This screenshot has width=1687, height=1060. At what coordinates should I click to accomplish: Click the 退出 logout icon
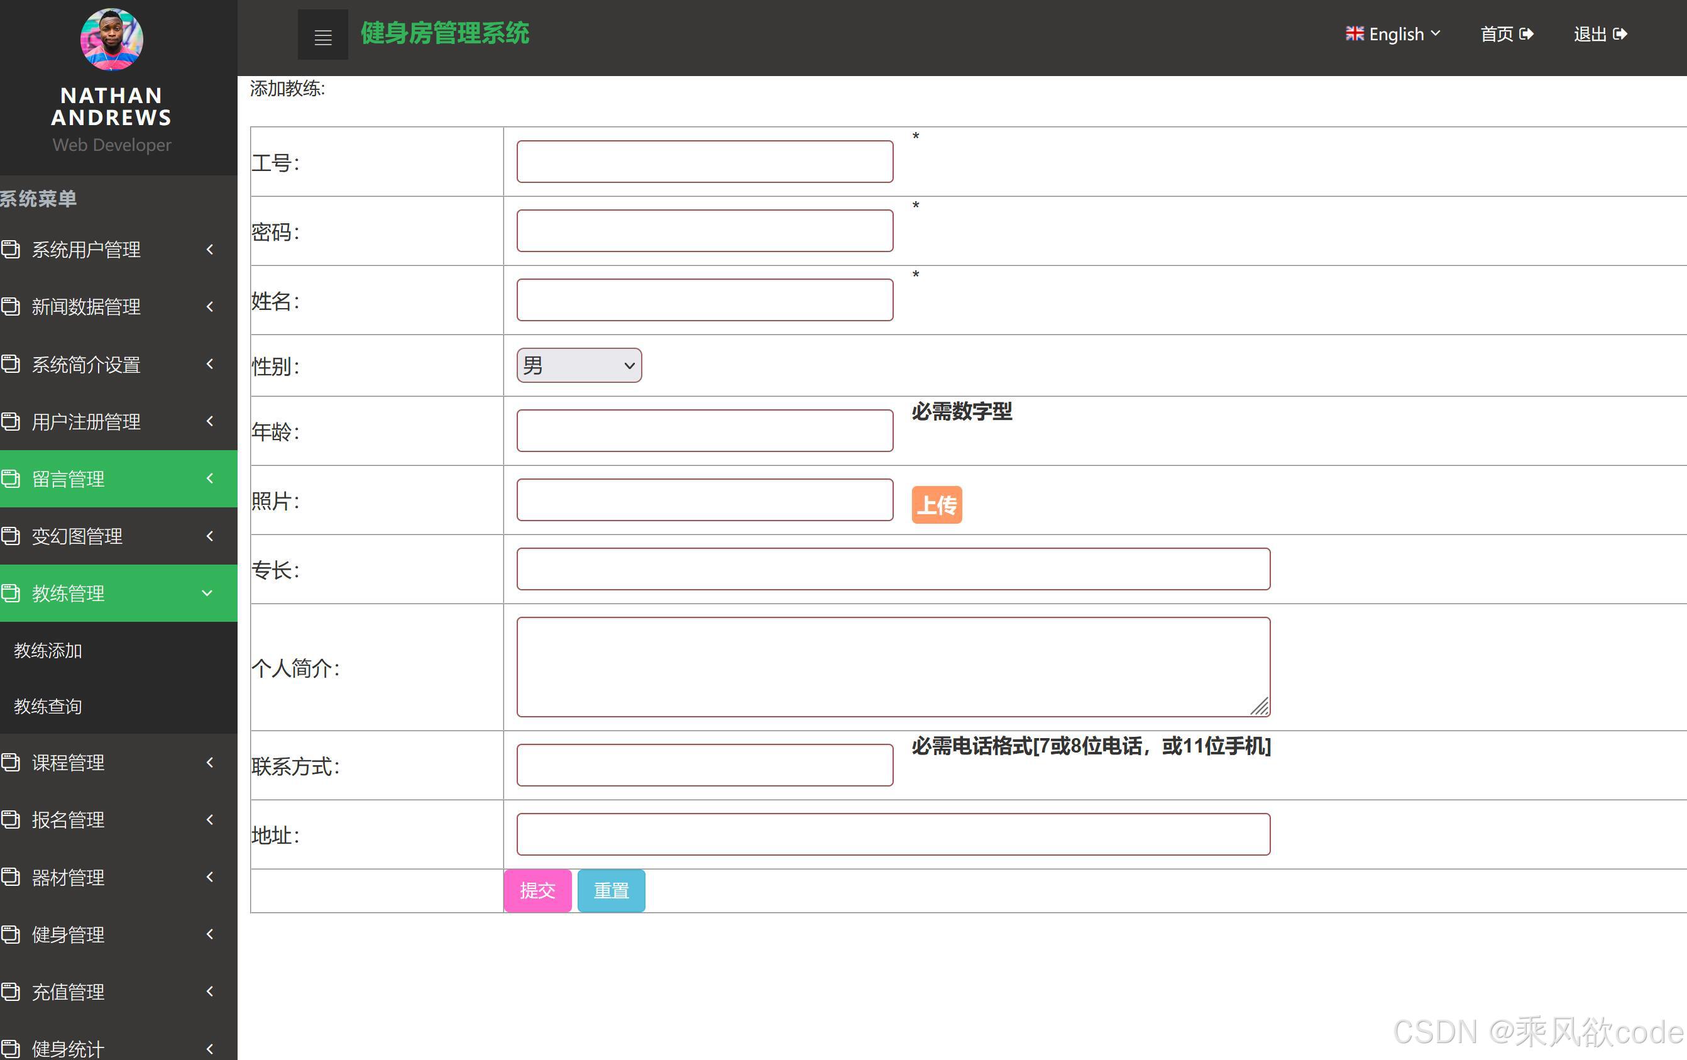pos(1620,33)
